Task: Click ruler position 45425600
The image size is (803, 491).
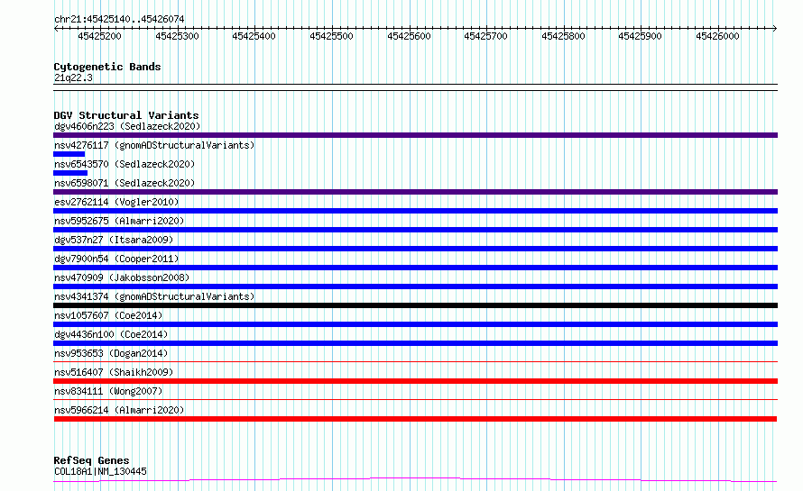Action: pos(409,36)
